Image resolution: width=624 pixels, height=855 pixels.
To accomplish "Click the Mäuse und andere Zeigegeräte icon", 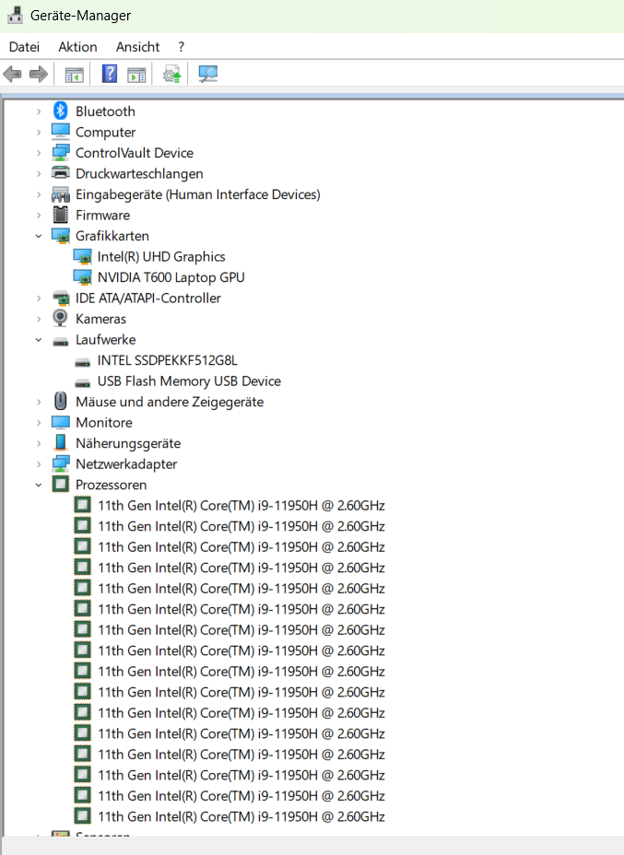I will (61, 402).
